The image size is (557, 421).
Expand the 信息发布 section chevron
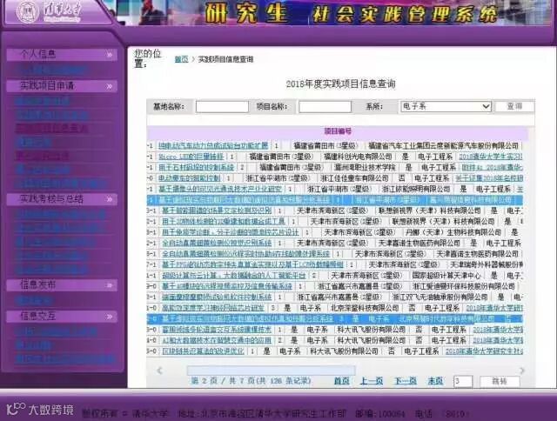point(109,285)
